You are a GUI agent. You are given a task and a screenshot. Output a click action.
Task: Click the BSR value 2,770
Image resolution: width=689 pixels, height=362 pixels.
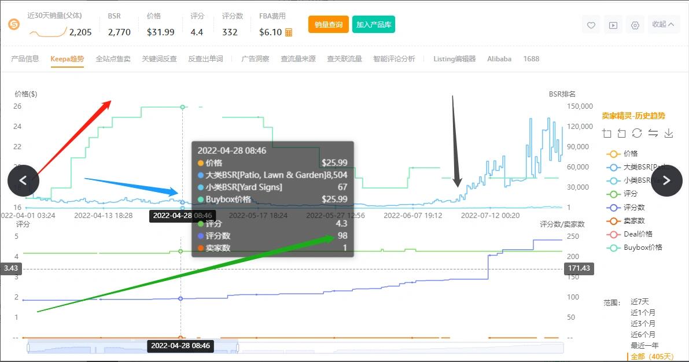pyautogui.click(x=119, y=32)
